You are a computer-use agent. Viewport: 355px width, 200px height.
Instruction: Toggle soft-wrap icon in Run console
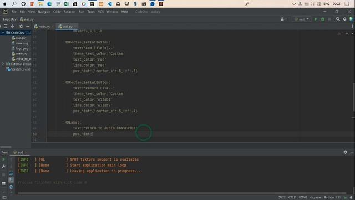11,173
